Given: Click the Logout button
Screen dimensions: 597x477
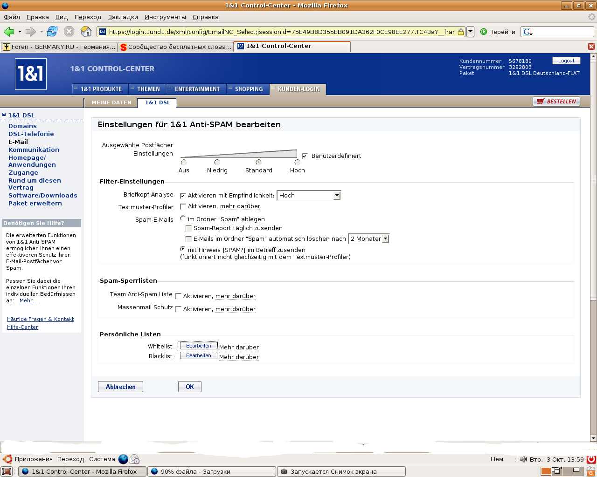Looking at the screenshot, I should click(566, 61).
